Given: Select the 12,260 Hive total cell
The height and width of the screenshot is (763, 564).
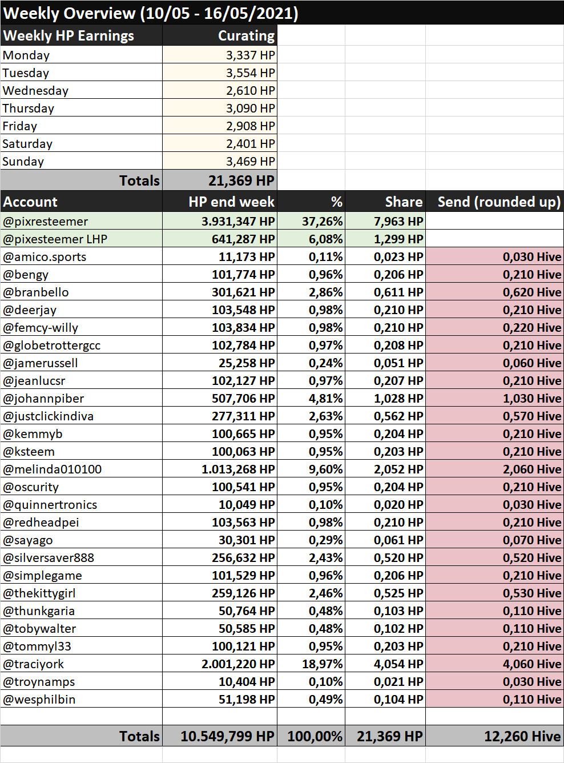Looking at the screenshot, I should pyautogui.click(x=494, y=736).
